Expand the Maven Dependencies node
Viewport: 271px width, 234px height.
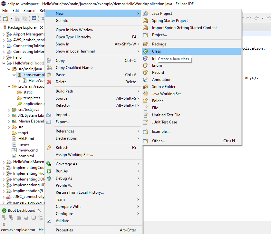9,122
